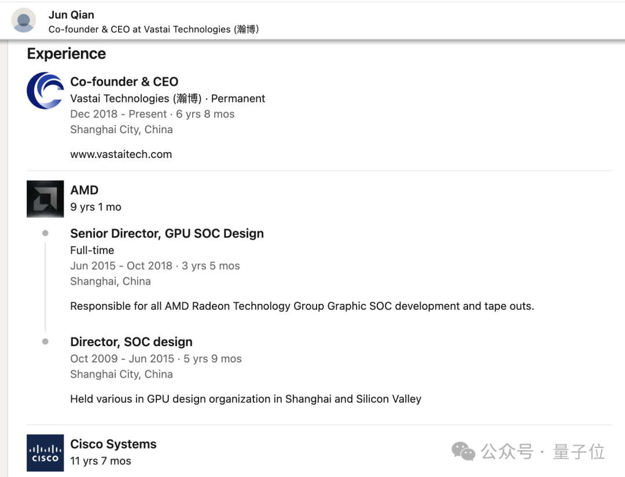The height and width of the screenshot is (477, 625).
Task: Open the Senior Director, GPU SOC Design role
Action: coord(167,233)
